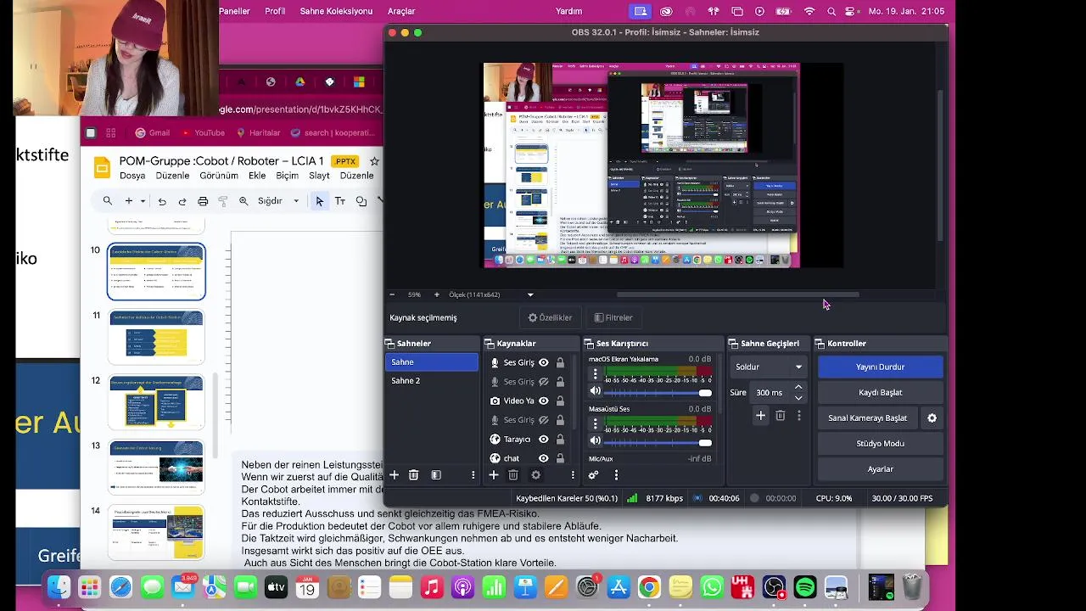
Task: Click Sanal Kamerayı Başlat button
Action: 868,418
